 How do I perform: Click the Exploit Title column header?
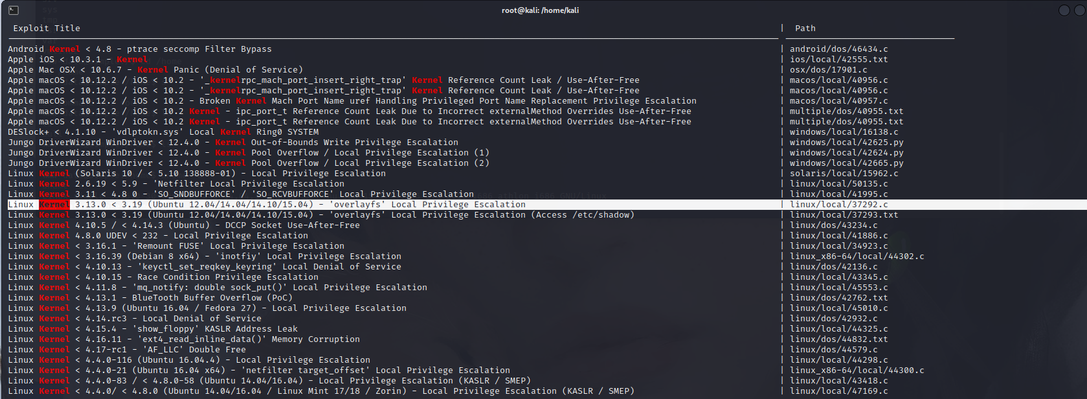(x=47, y=28)
